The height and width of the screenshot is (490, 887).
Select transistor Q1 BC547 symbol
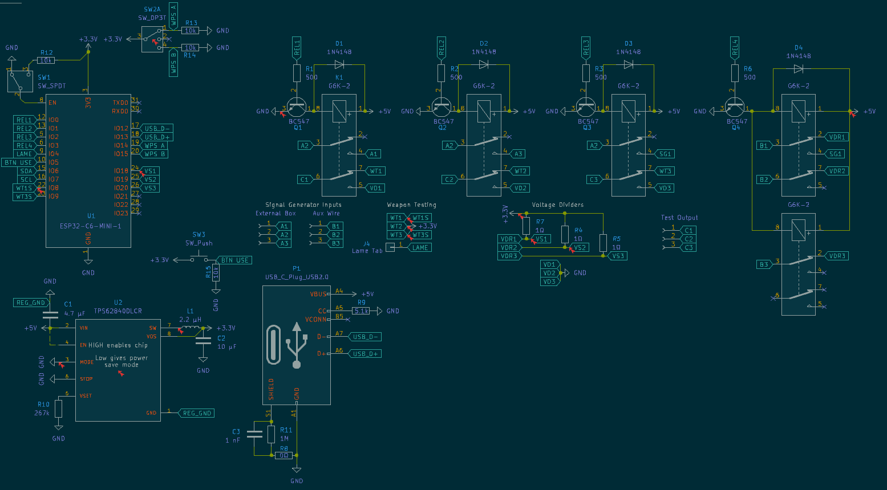[295, 108]
